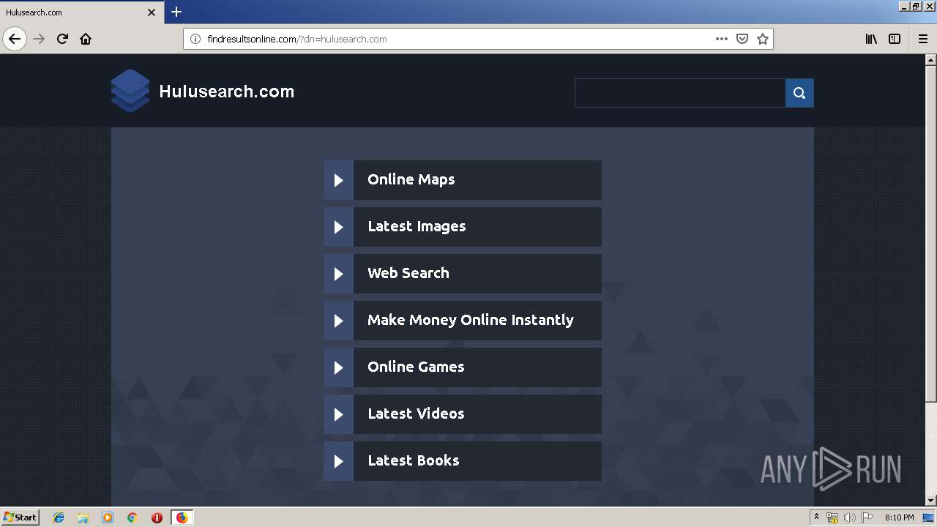Click arrow icon beside Latest Images

pos(338,227)
